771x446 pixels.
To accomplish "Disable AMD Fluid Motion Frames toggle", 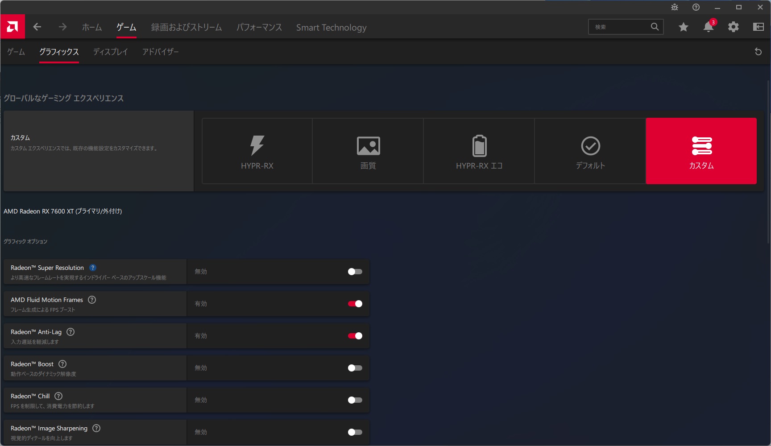I will click(355, 304).
